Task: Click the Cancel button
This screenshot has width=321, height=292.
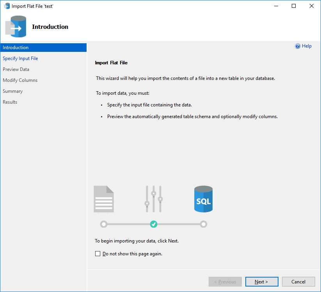Action: 298,281
